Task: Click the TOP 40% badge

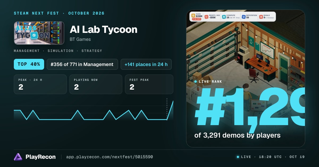Action: click(29, 64)
